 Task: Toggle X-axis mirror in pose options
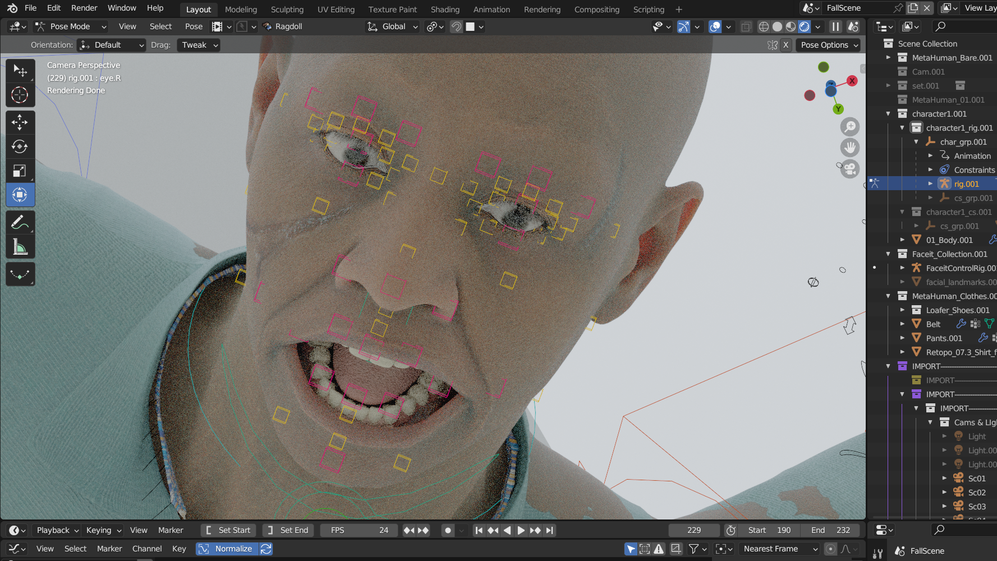coord(785,45)
